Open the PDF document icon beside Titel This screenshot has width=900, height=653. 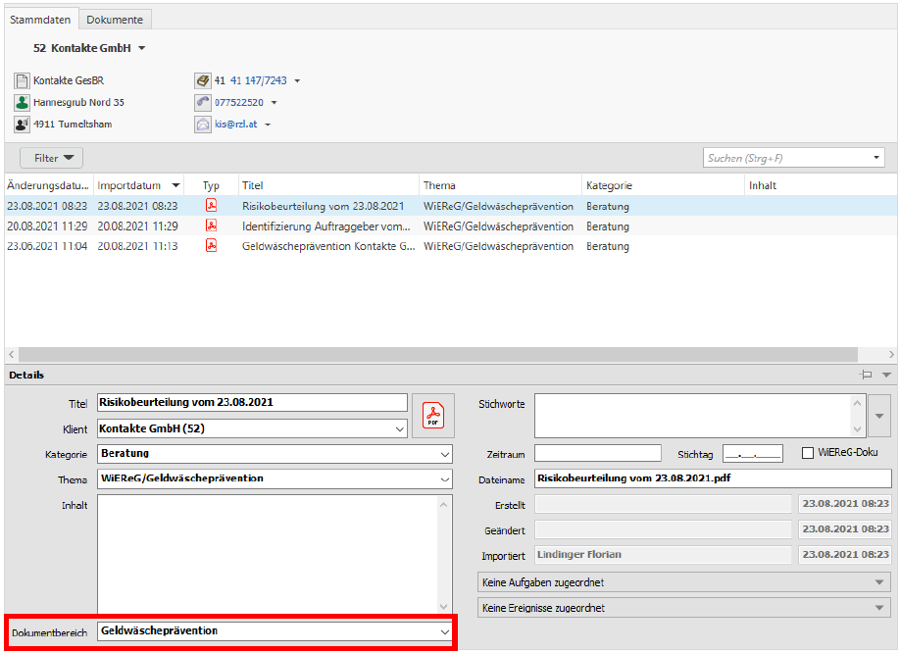[x=432, y=416]
